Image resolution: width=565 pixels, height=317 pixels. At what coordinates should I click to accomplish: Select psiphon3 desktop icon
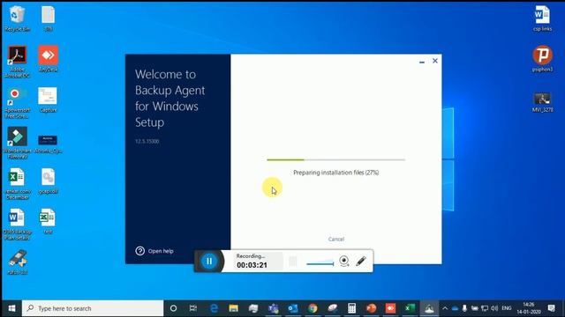tap(542, 59)
